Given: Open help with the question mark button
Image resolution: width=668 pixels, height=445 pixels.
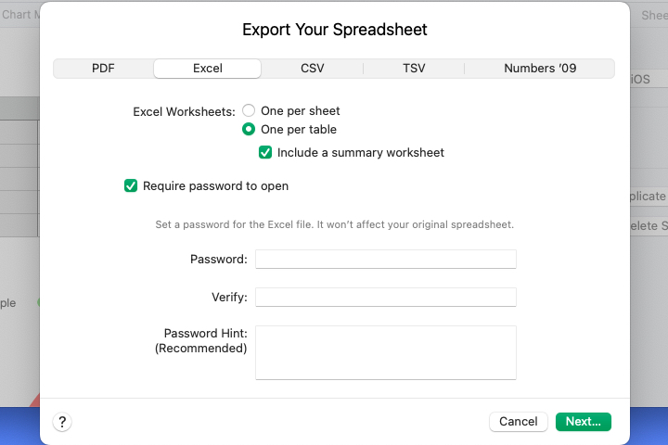Looking at the screenshot, I should click(62, 422).
